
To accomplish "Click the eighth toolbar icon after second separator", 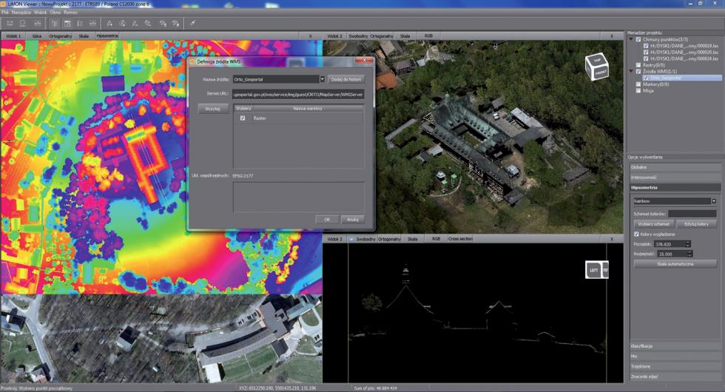I will coord(109,23).
